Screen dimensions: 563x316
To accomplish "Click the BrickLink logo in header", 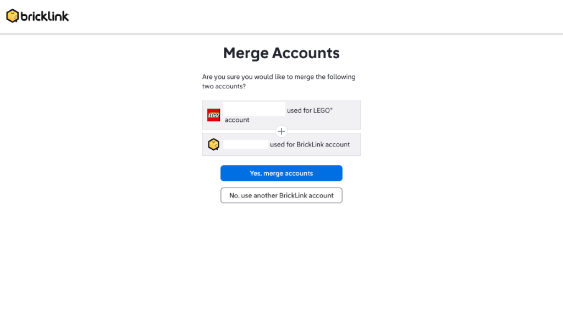I will point(38,16).
